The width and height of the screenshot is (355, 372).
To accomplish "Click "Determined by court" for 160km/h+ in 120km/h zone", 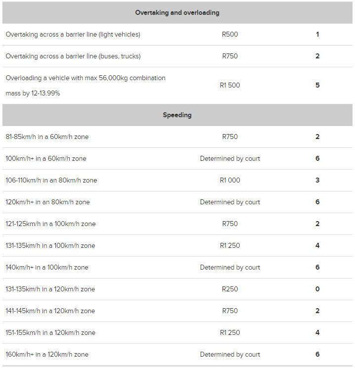I will (230, 355).
